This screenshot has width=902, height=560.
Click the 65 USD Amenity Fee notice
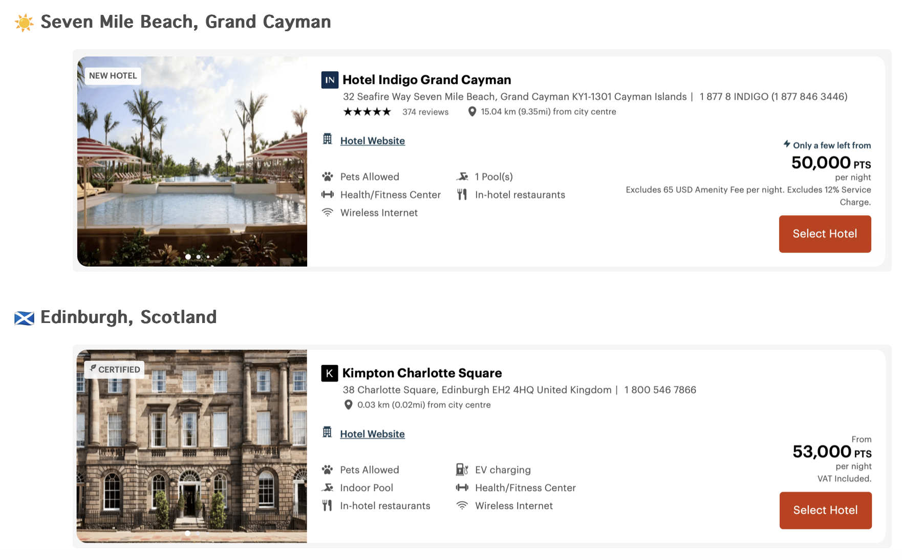(x=748, y=196)
